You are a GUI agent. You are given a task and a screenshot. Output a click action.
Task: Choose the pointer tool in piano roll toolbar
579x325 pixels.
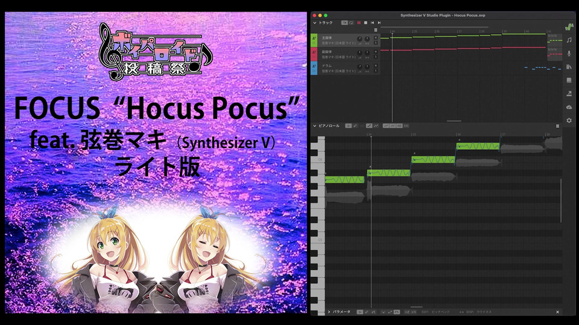tap(348, 126)
